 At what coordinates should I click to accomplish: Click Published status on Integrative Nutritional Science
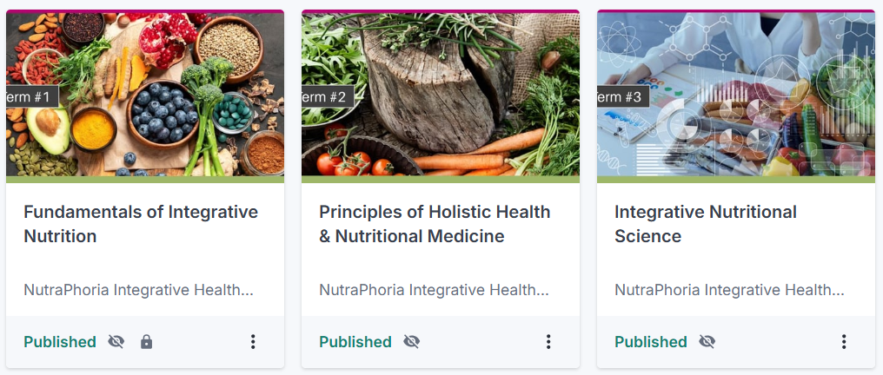(x=651, y=342)
